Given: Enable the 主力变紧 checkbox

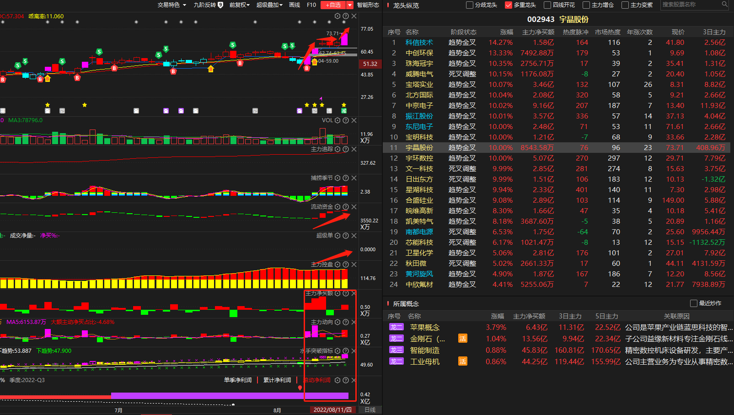Looking at the screenshot, I should [625, 5].
